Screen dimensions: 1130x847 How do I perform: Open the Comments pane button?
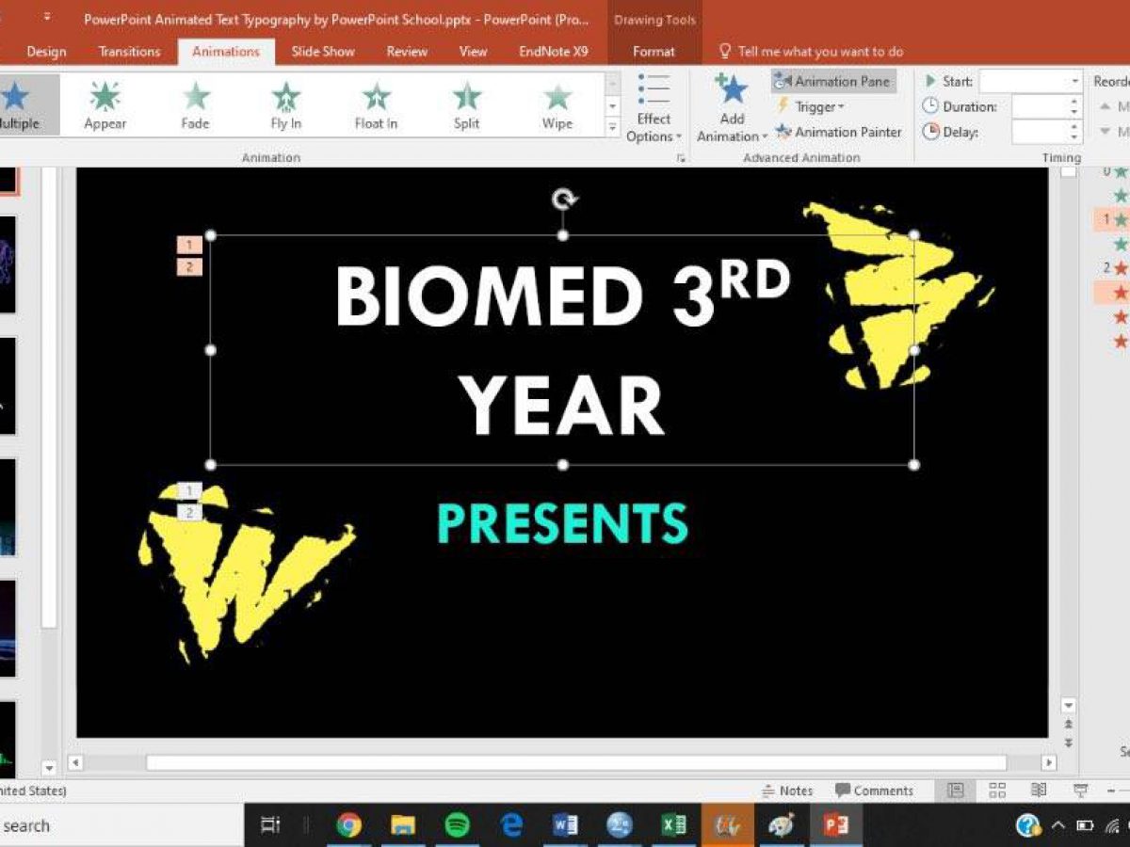pyautogui.click(x=874, y=791)
